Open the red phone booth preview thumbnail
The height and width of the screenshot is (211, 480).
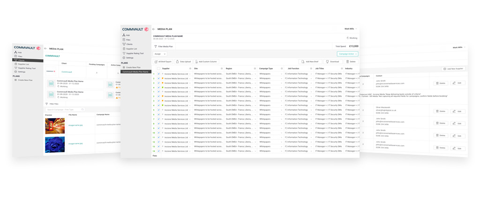55,126
